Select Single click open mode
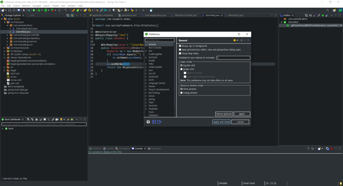Image resolution: width=343 pixels, height=186 pixels. click(x=181, y=69)
